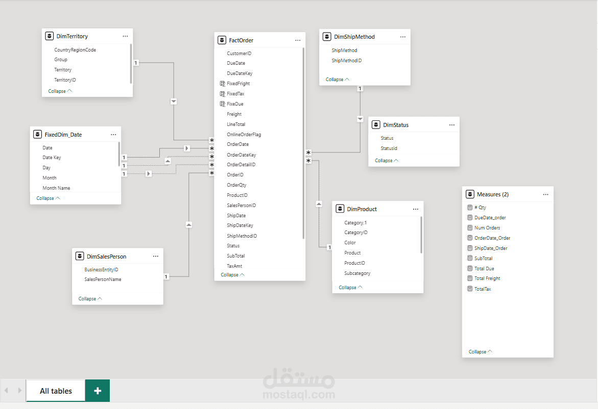
Task: Select the SalesPersonName field in DimSalesPerson
Action: click(x=103, y=279)
